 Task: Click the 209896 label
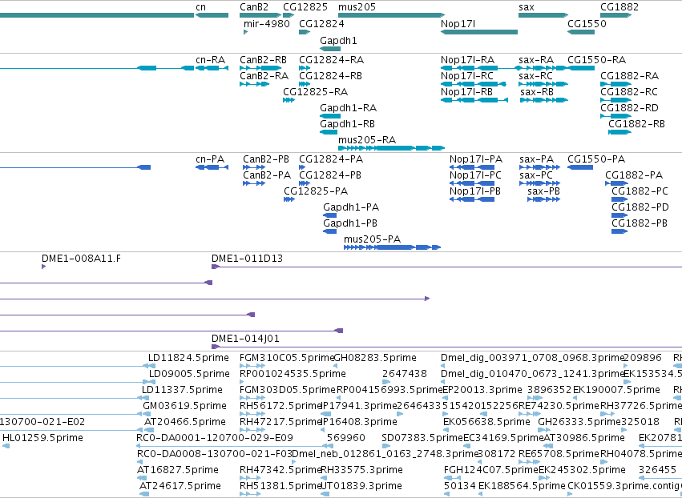coord(643,358)
